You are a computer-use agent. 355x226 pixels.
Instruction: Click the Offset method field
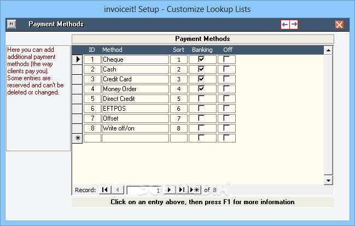[136, 118]
